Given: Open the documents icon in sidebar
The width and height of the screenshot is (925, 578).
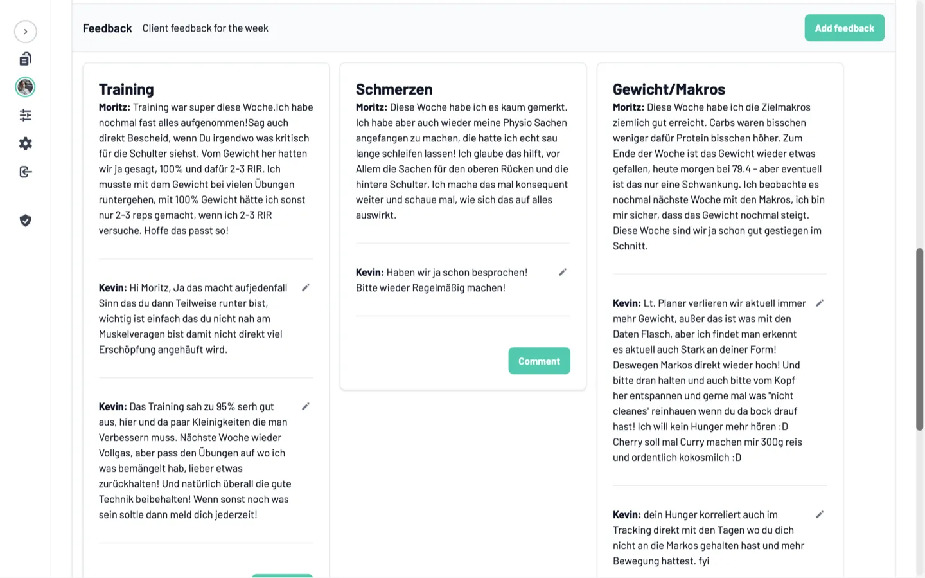Looking at the screenshot, I should click(26, 59).
